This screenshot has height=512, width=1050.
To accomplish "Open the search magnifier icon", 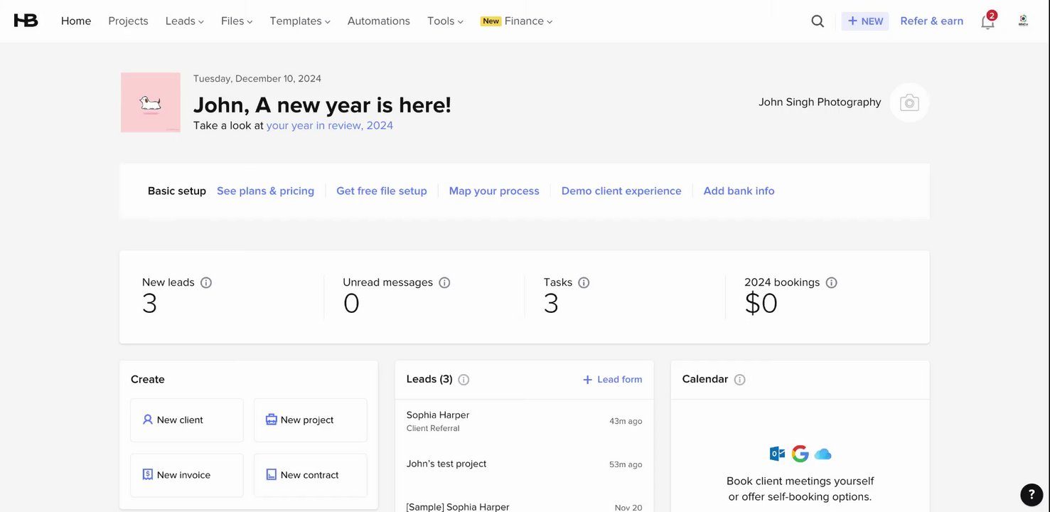I will coord(818,21).
